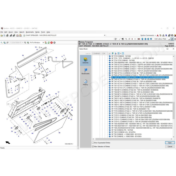Screen dimensions: 176x176
Task: Open the Help menu
Action: (48, 32)
